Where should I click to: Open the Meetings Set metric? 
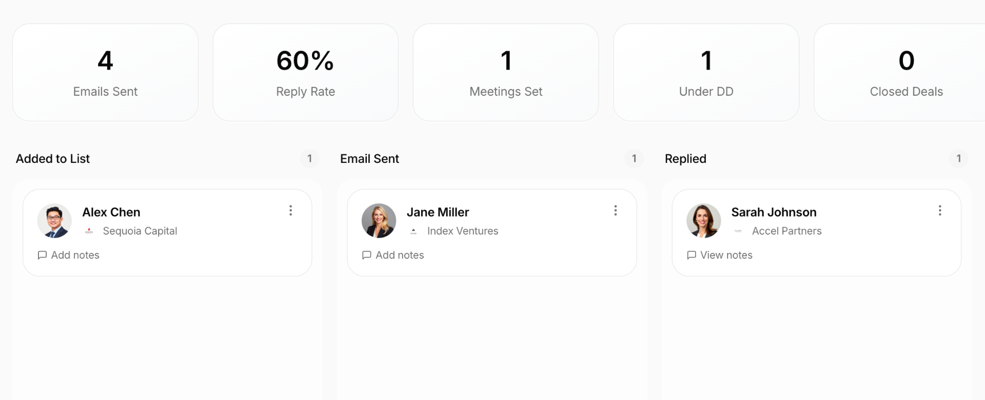click(x=506, y=72)
